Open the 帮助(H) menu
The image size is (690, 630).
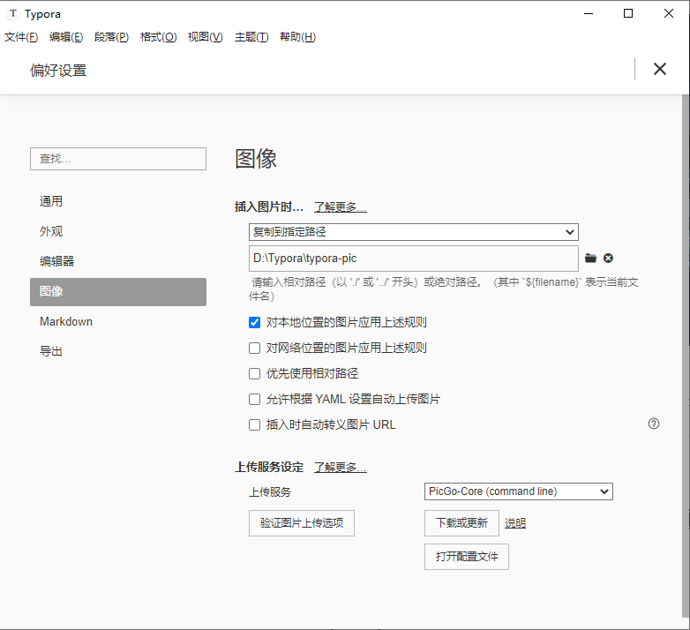click(297, 37)
